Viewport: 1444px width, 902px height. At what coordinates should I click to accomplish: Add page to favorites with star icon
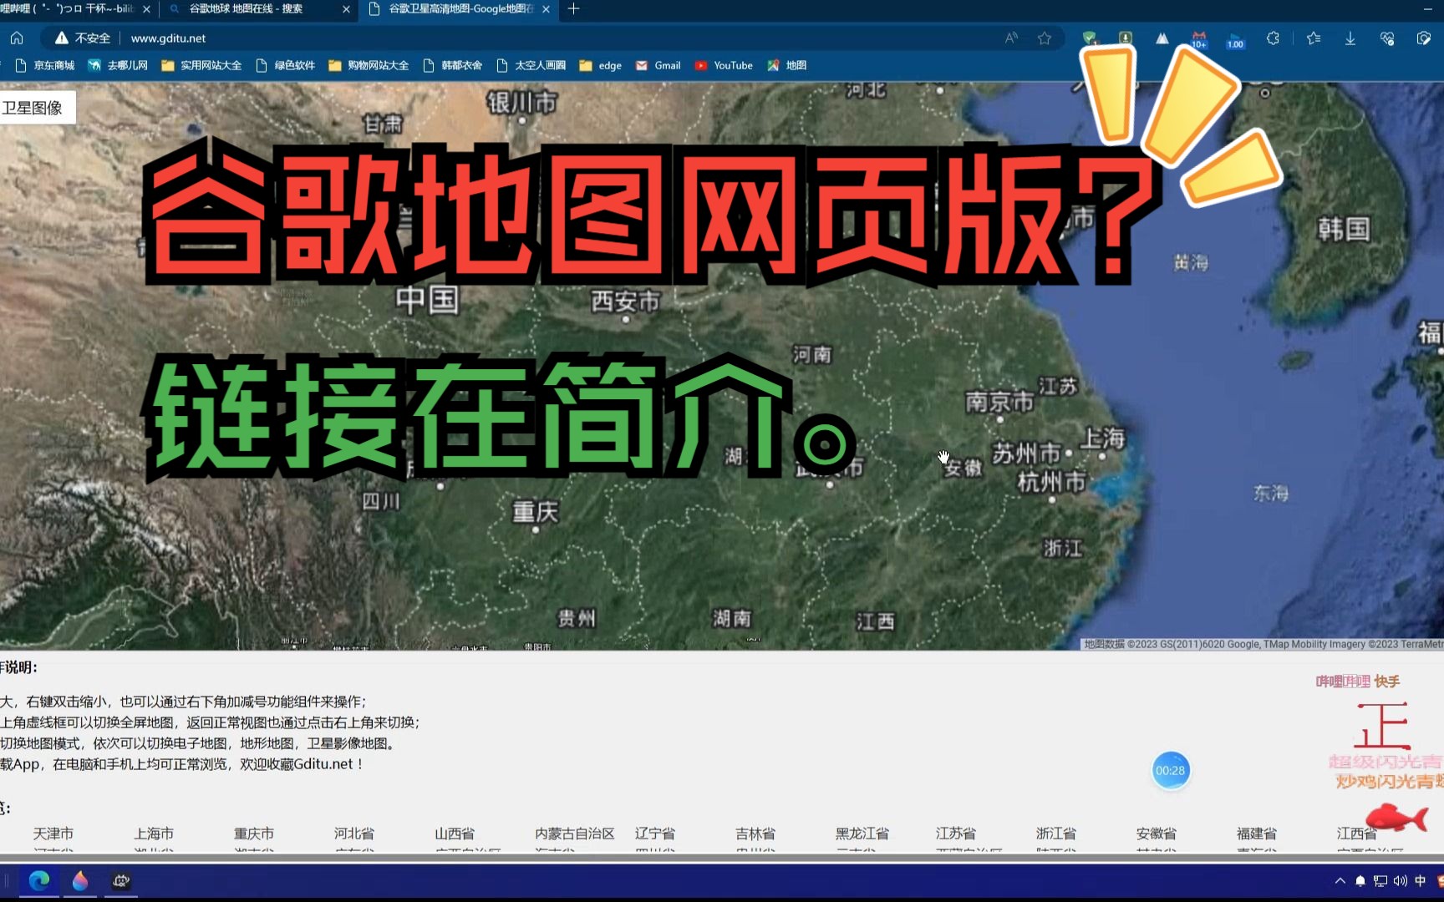tap(1045, 38)
